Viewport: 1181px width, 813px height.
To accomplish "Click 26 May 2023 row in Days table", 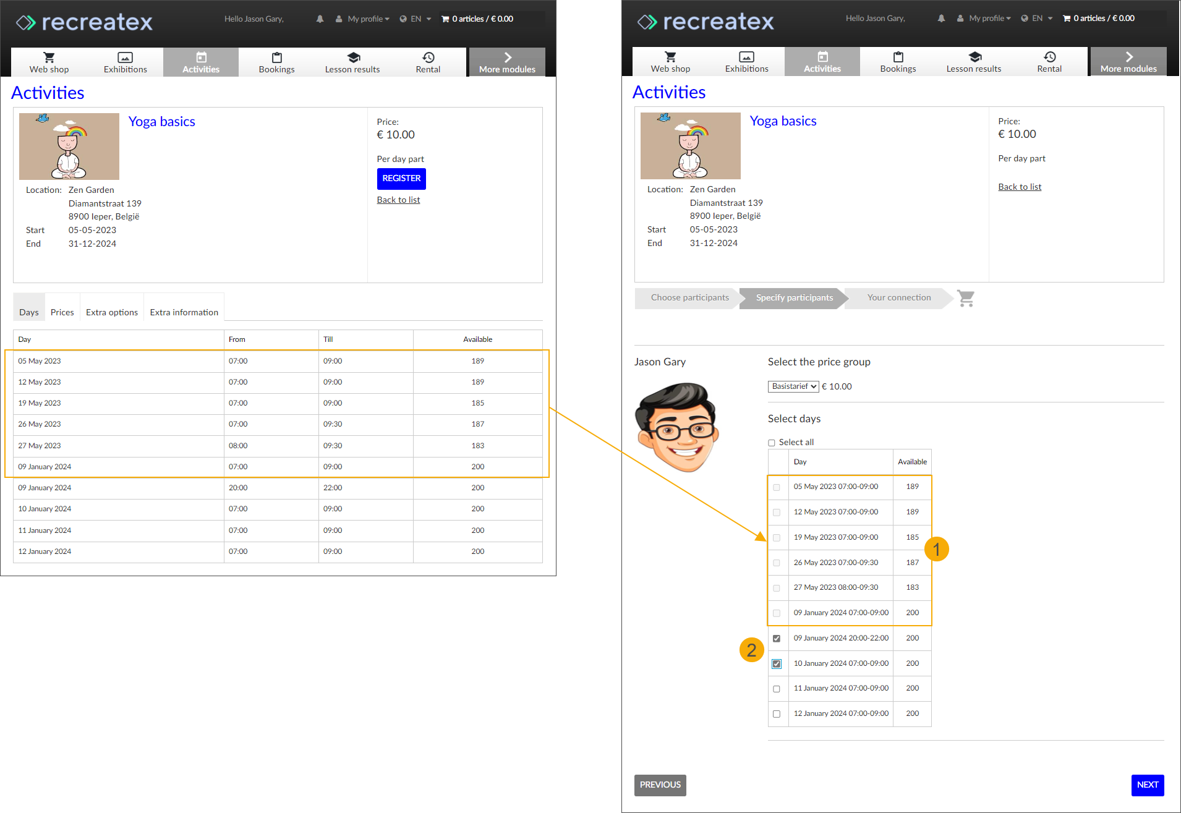I will click(x=278, y=425).
